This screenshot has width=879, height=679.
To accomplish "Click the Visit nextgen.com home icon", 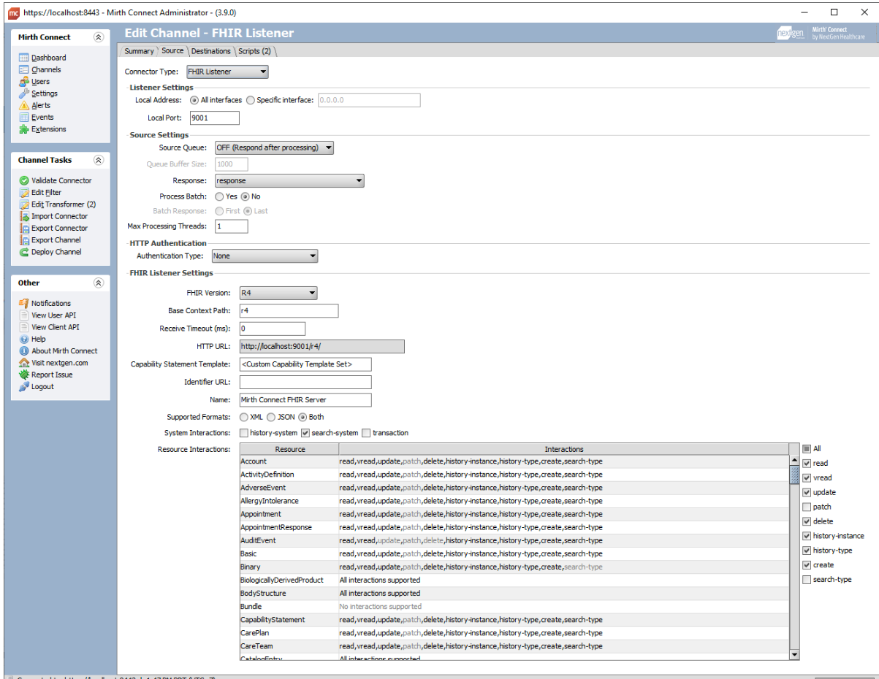I will (x=24, y=363).
